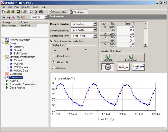Click the Close project folder icon
The height and width of the screenshot is (132, 168).
[13, 12]
